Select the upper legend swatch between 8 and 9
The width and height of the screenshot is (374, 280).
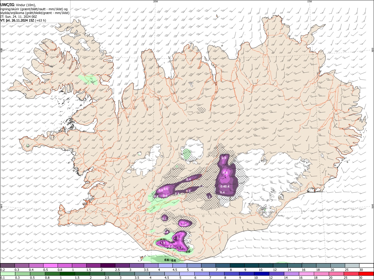pos(238,265)
